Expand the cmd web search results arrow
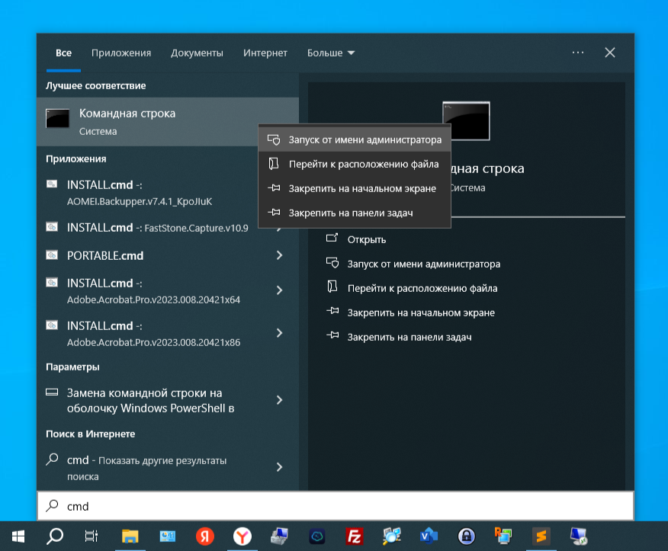Viewport: 668px width, 551px height. pos(279,467)
